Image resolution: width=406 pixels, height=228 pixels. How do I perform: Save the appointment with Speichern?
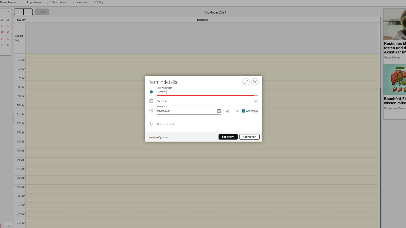(x=228, y=137)
